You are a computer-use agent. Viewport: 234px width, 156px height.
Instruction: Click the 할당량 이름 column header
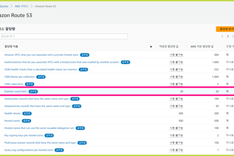[x=11, y=47]
